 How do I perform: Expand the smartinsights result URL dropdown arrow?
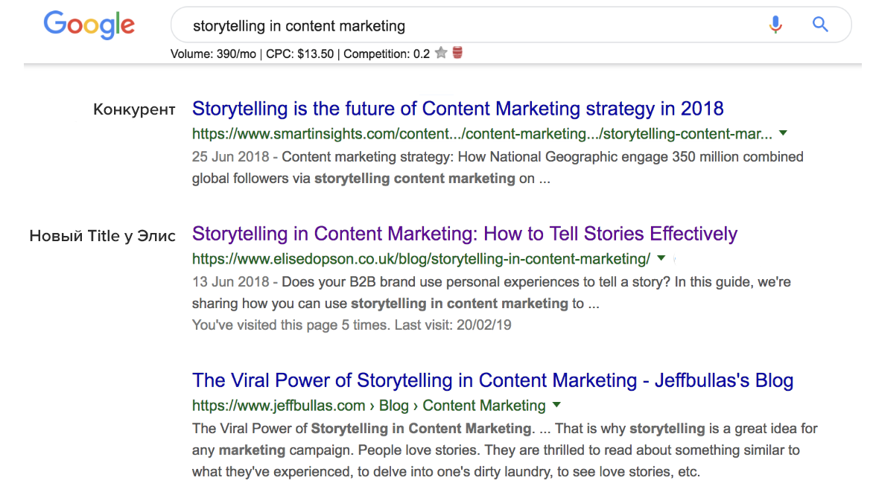(x=783, y=134)
